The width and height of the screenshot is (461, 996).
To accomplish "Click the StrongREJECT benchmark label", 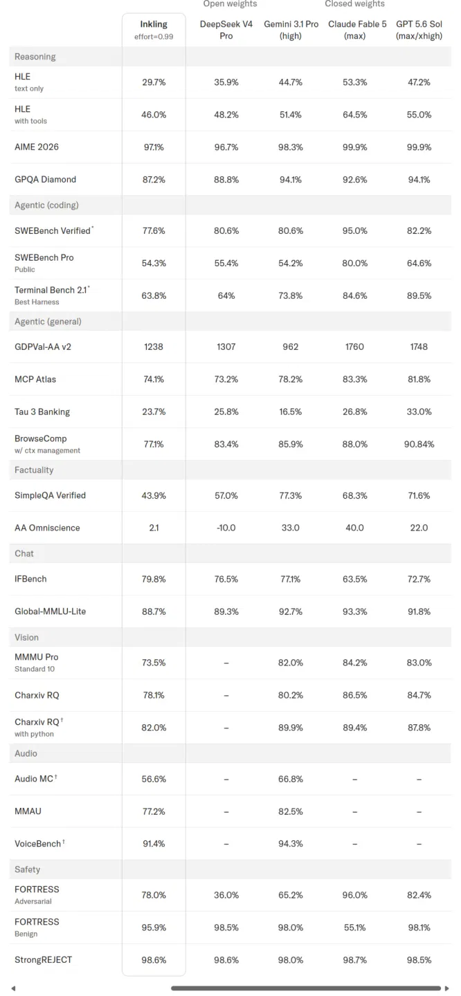I will 43,959.
